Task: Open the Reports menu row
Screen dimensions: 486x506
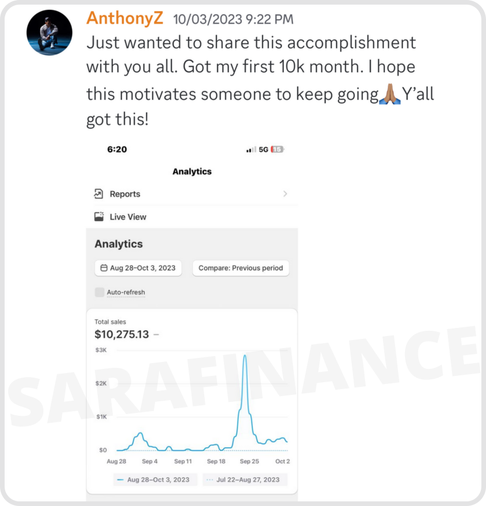Action: point(192,194)
